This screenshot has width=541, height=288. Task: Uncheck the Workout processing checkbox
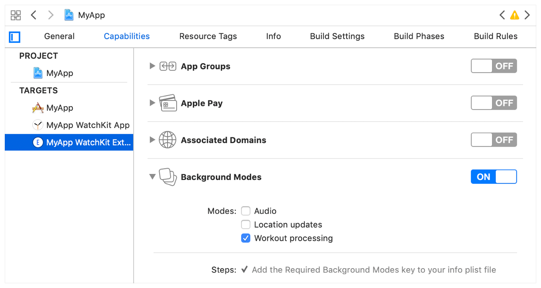(246, 238)
